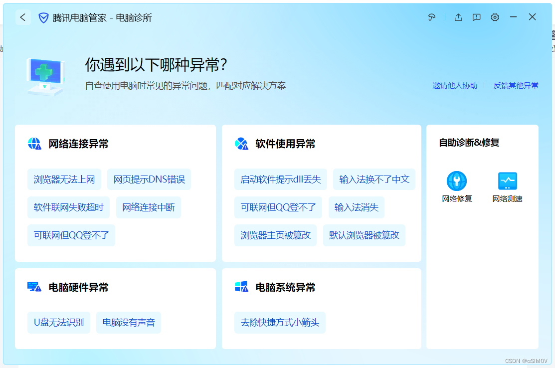Click the 你遇到以下哪种异常? title

click(x=156, y=65)
